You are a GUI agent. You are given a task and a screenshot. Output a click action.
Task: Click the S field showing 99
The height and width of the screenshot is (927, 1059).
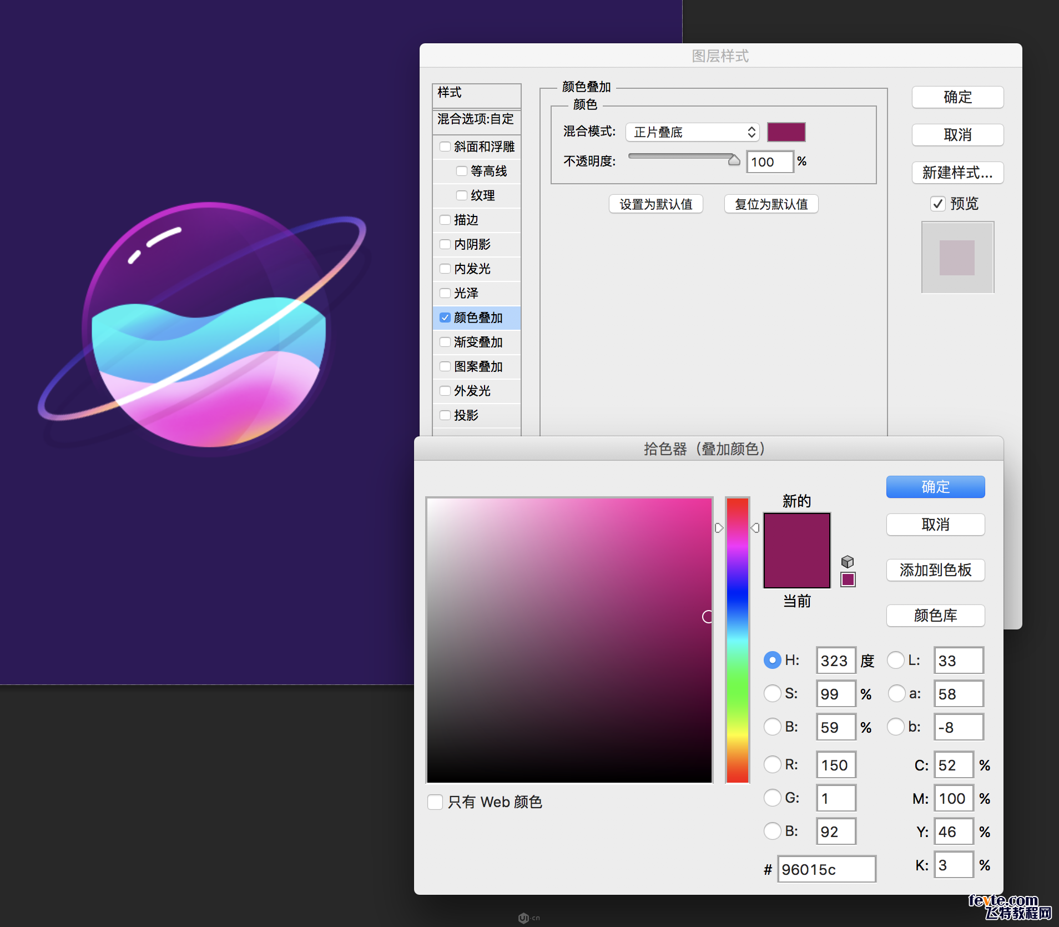point(836,694)
